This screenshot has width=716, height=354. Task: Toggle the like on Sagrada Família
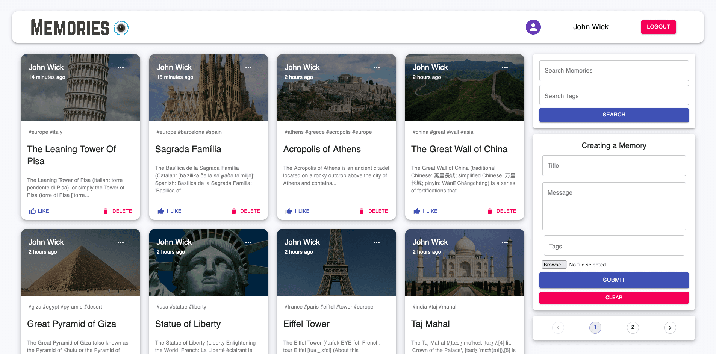point(160,211)
